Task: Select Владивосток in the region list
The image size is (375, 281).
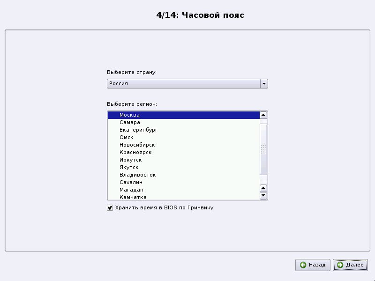Action: coord(137,175)
